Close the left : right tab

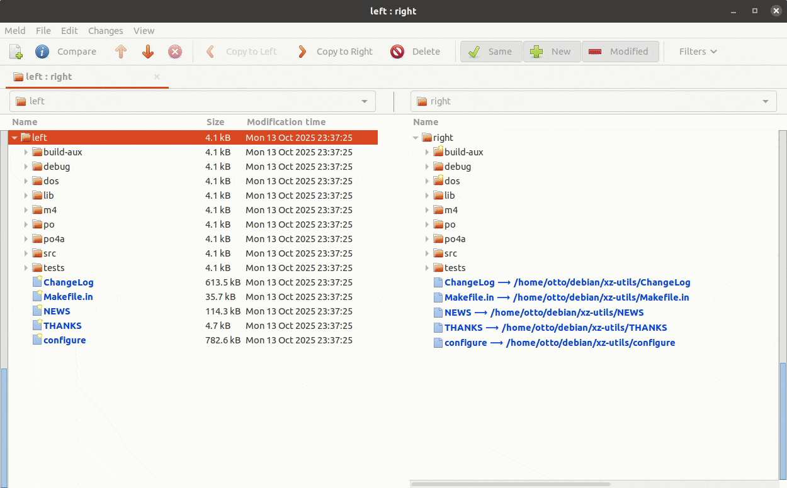tap(157, 77)
